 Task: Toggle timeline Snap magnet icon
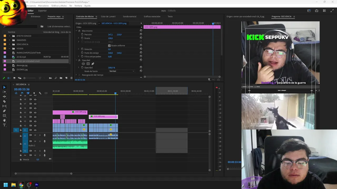pos(22,93)
